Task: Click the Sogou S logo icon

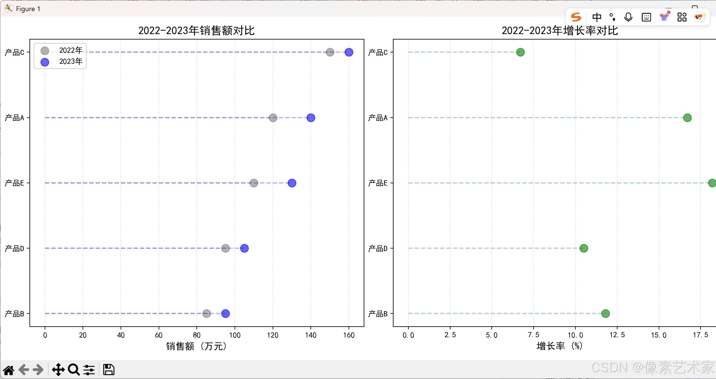Action: 576,17
